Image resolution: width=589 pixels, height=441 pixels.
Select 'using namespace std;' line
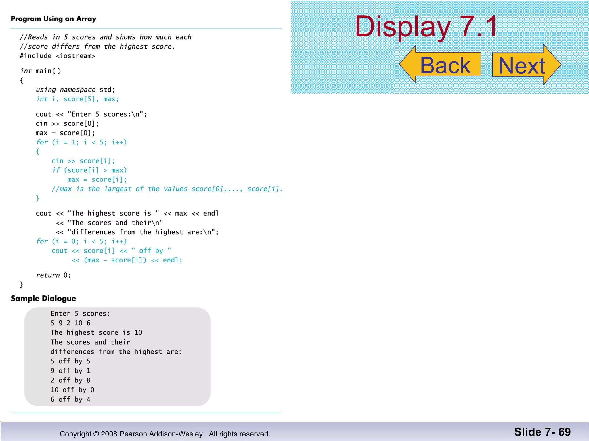(75, 90)
